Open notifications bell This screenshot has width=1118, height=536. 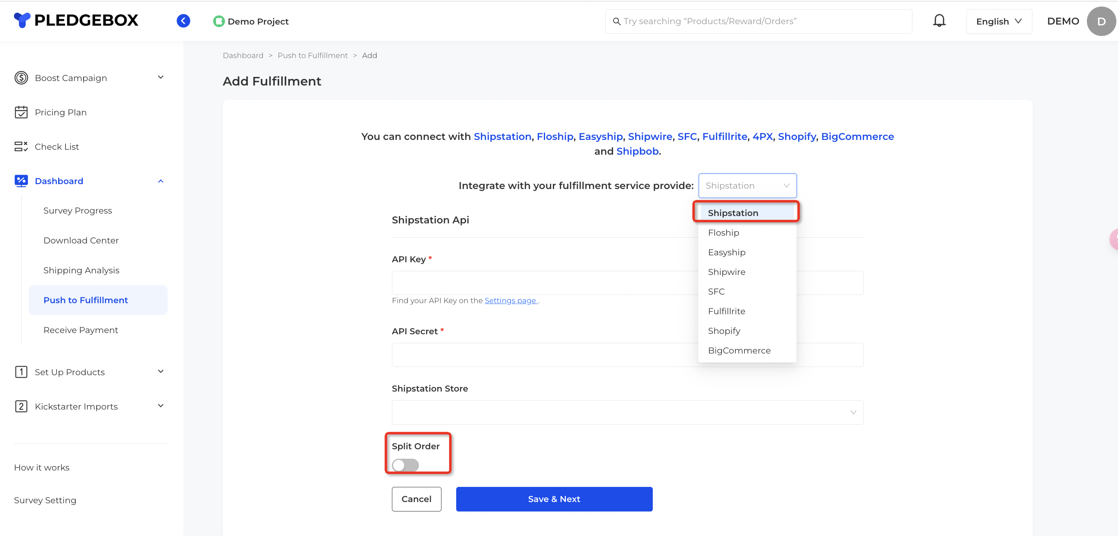point(939,21)
